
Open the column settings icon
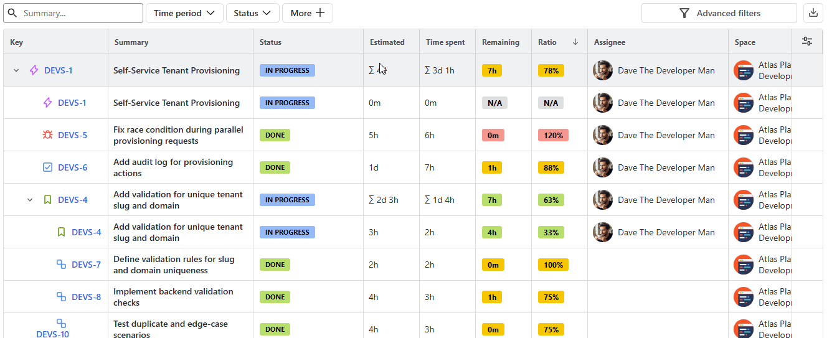(x=807, y=42)
